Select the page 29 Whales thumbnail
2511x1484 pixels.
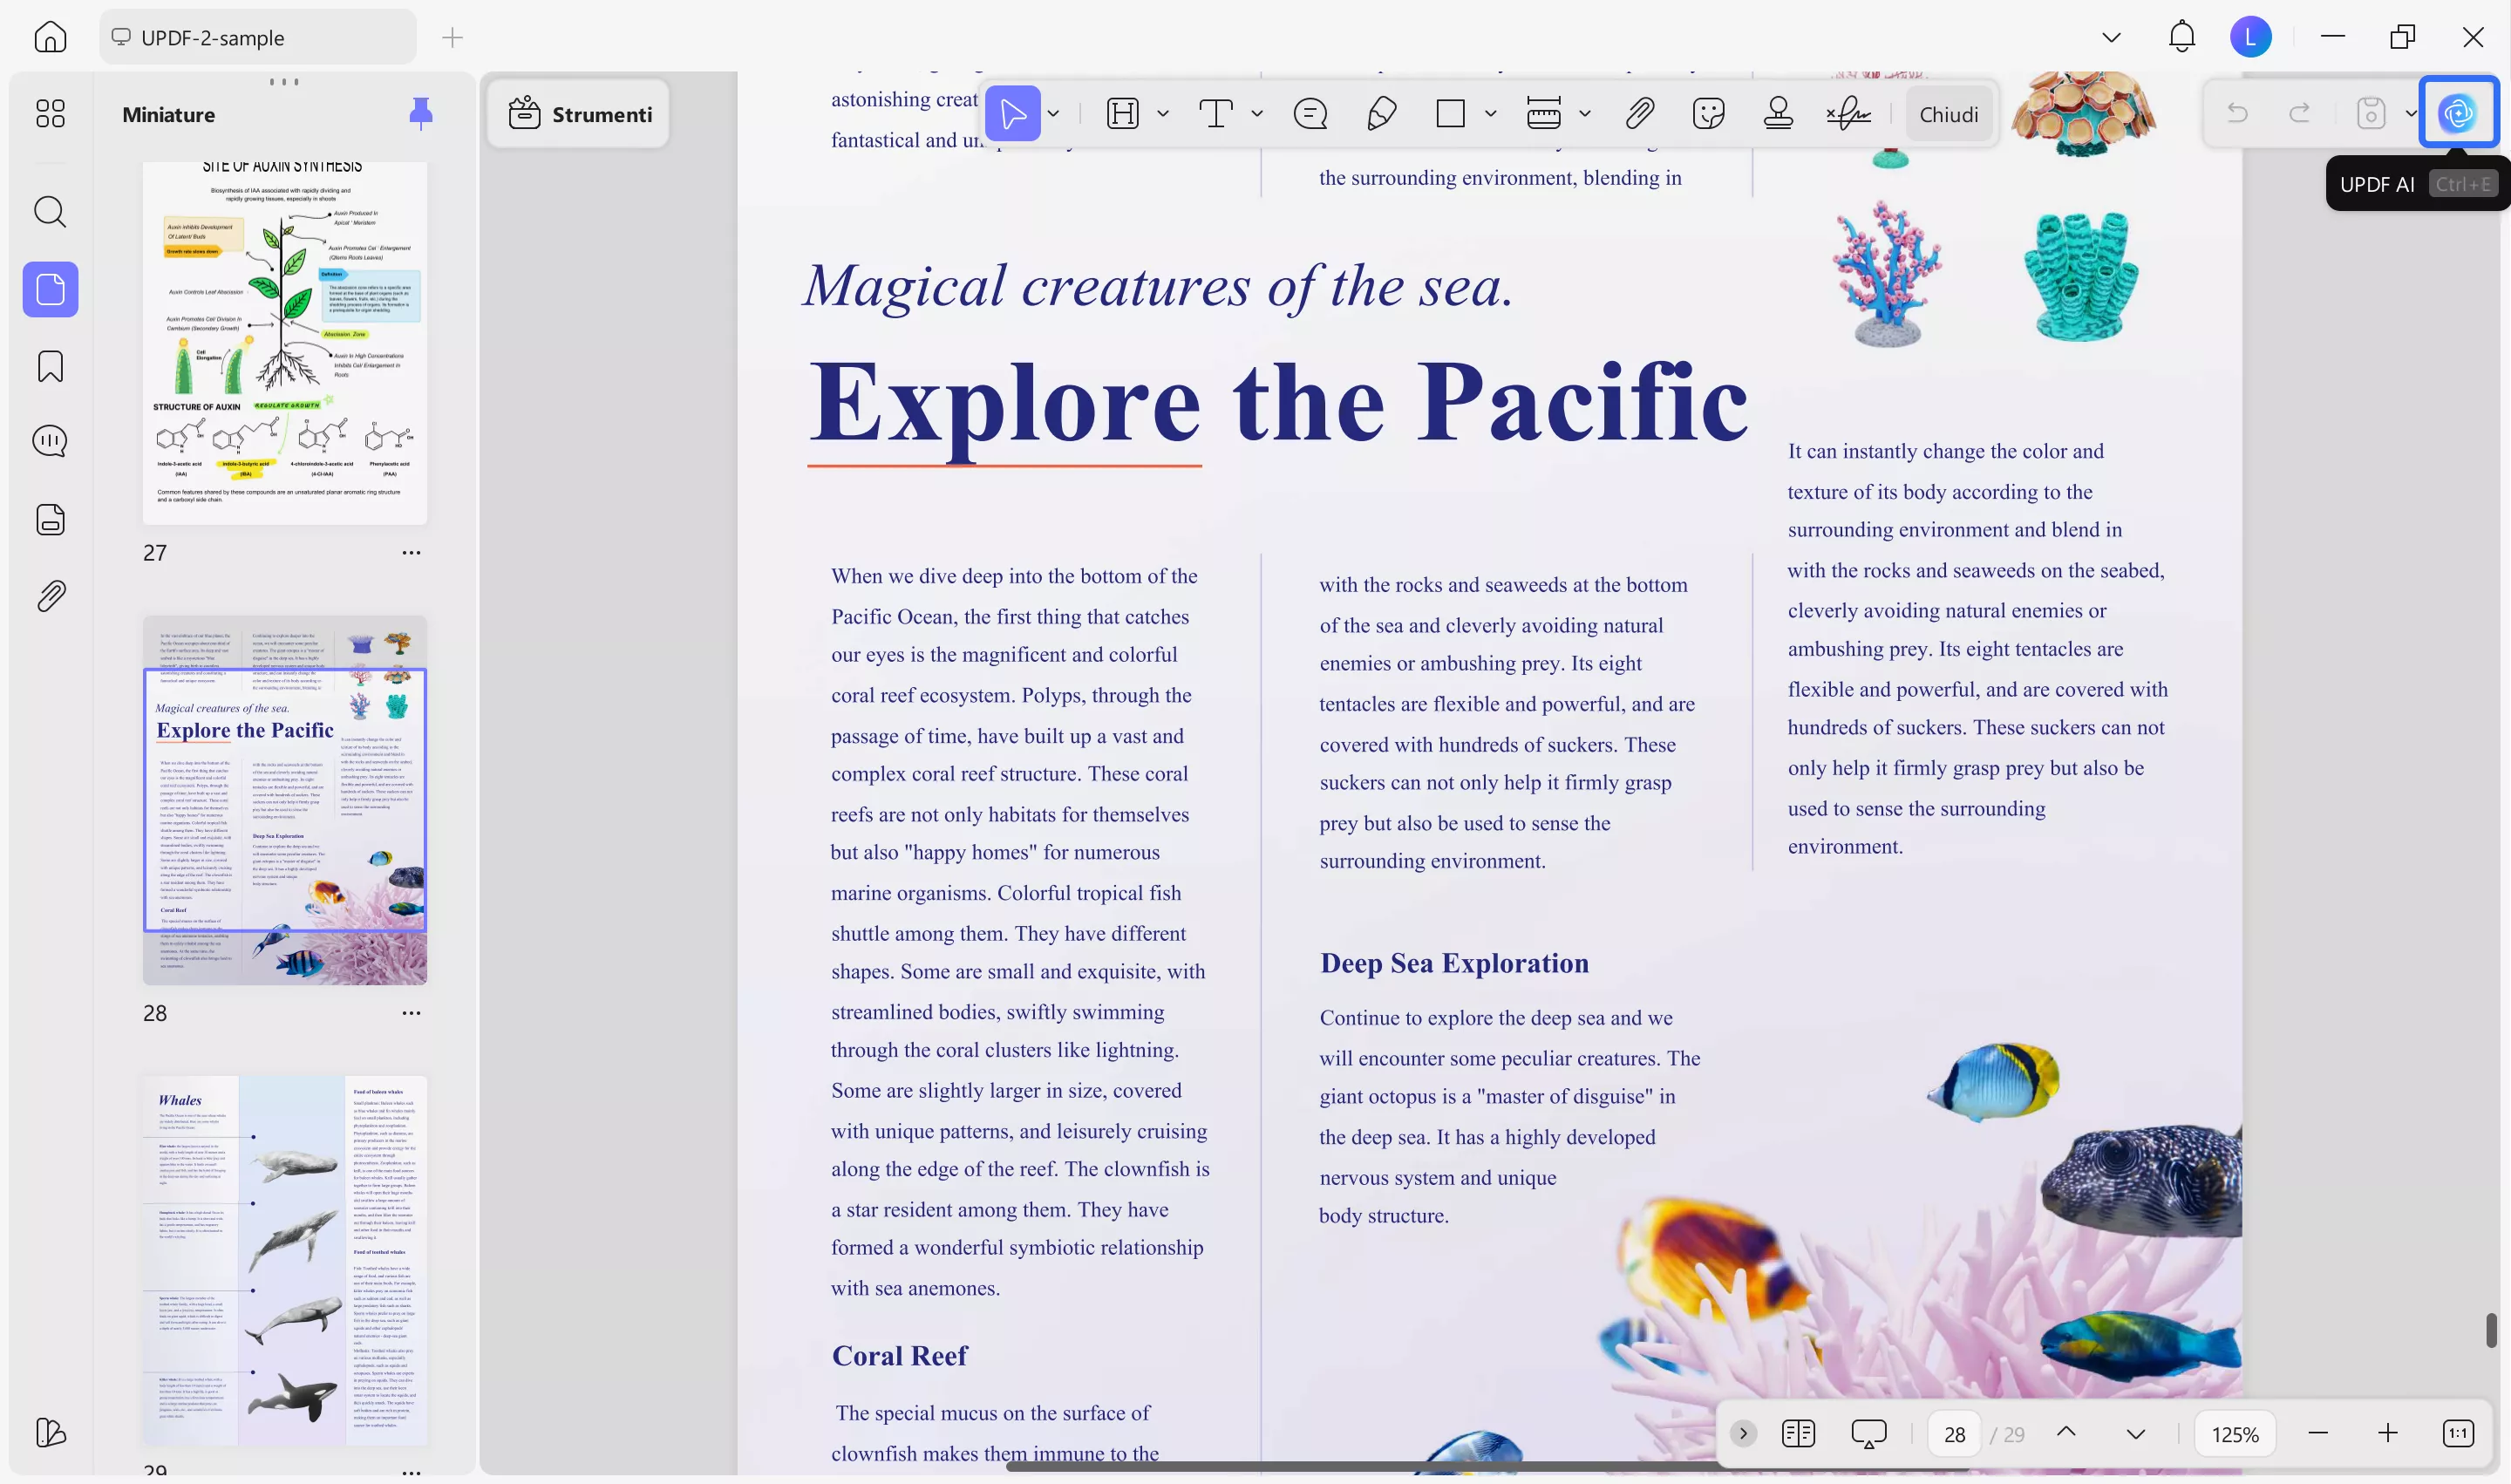285,1260
